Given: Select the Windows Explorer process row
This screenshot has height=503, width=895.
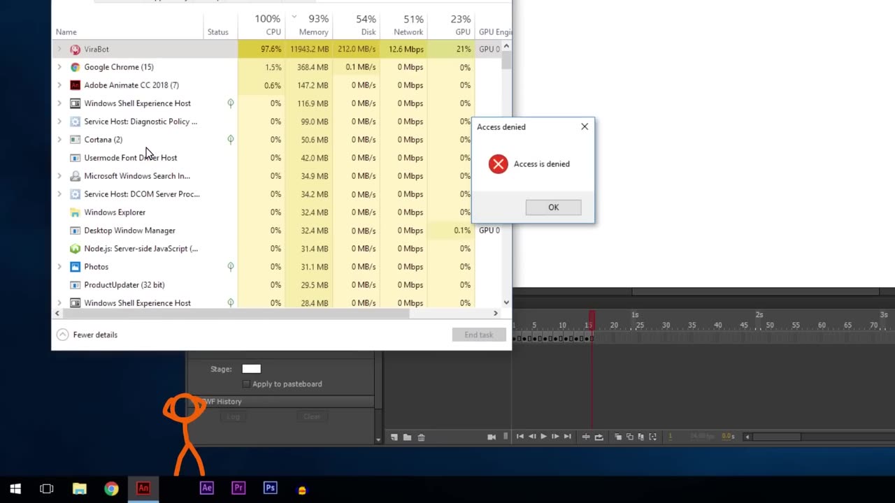Looking at the screenshot, I should click(278, 212).
